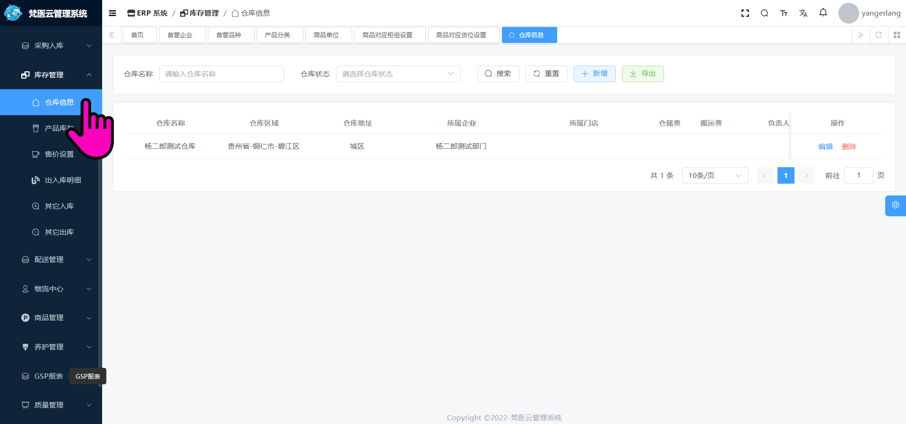Click the font size adjustment icon
This screenshot has width=906, height=424.
(784, 13)
